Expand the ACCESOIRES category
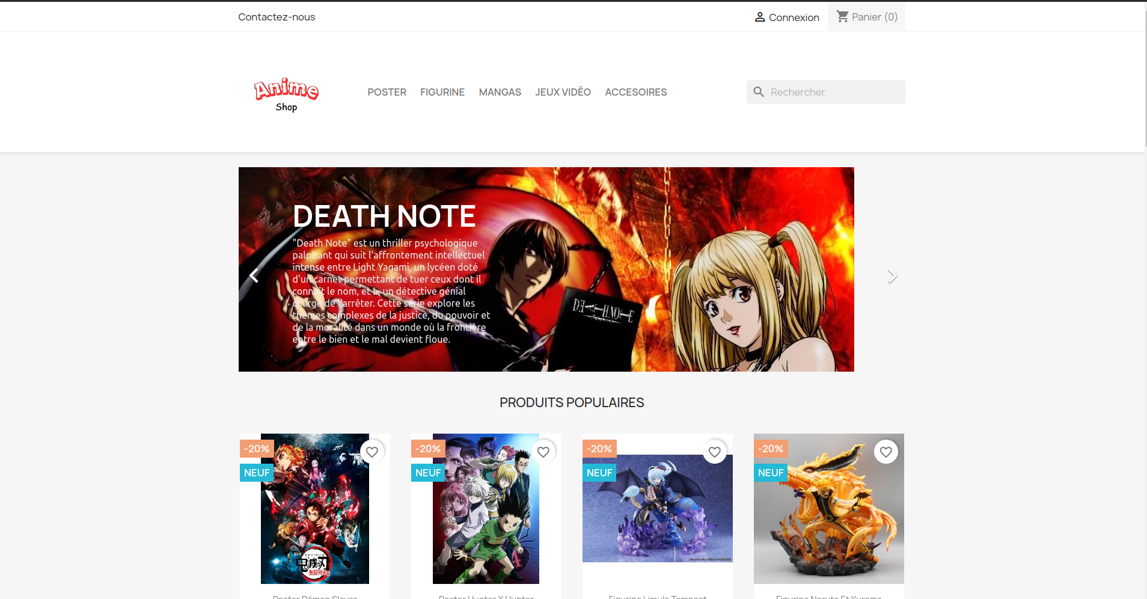 pos(635,92)
